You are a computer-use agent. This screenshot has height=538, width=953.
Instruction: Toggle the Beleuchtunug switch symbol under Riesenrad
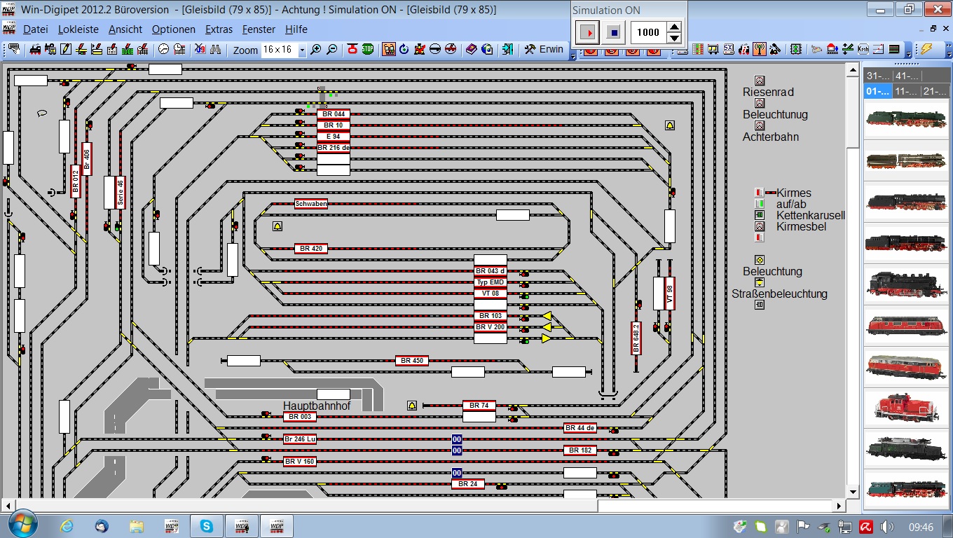[760, 103]
